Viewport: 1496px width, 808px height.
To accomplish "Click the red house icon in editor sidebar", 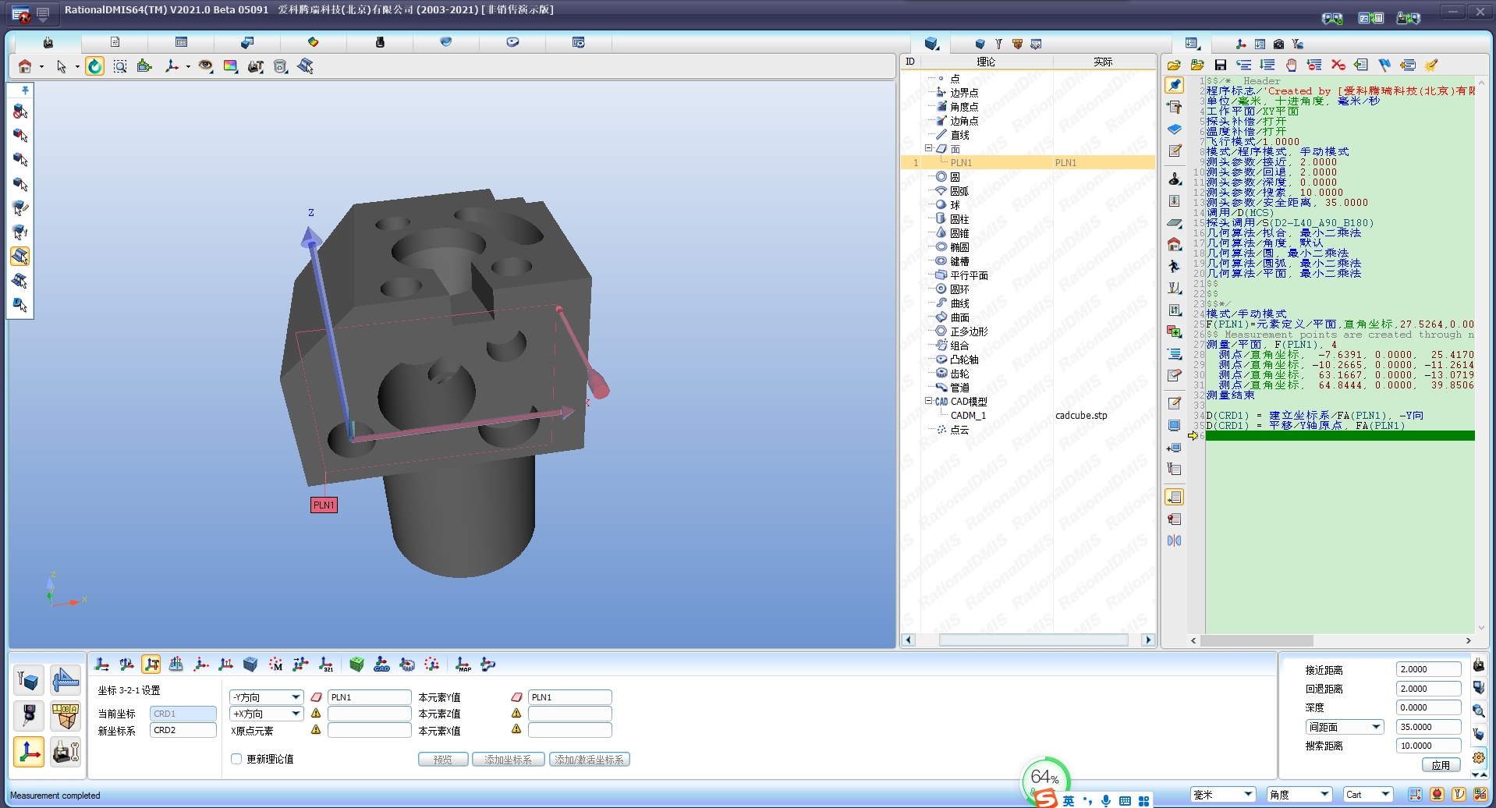I will (x=1175, y=245).
